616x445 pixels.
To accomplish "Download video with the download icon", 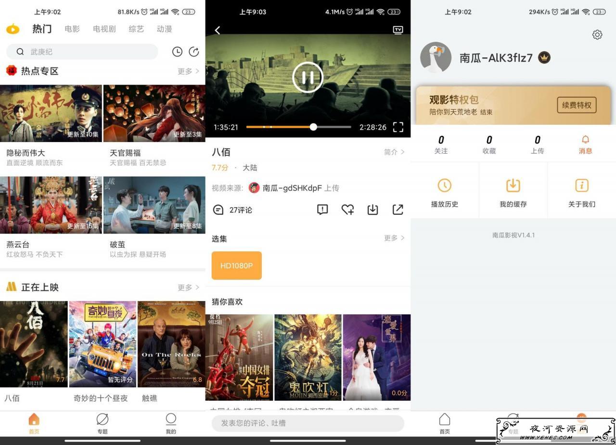I will click(372, 209).
